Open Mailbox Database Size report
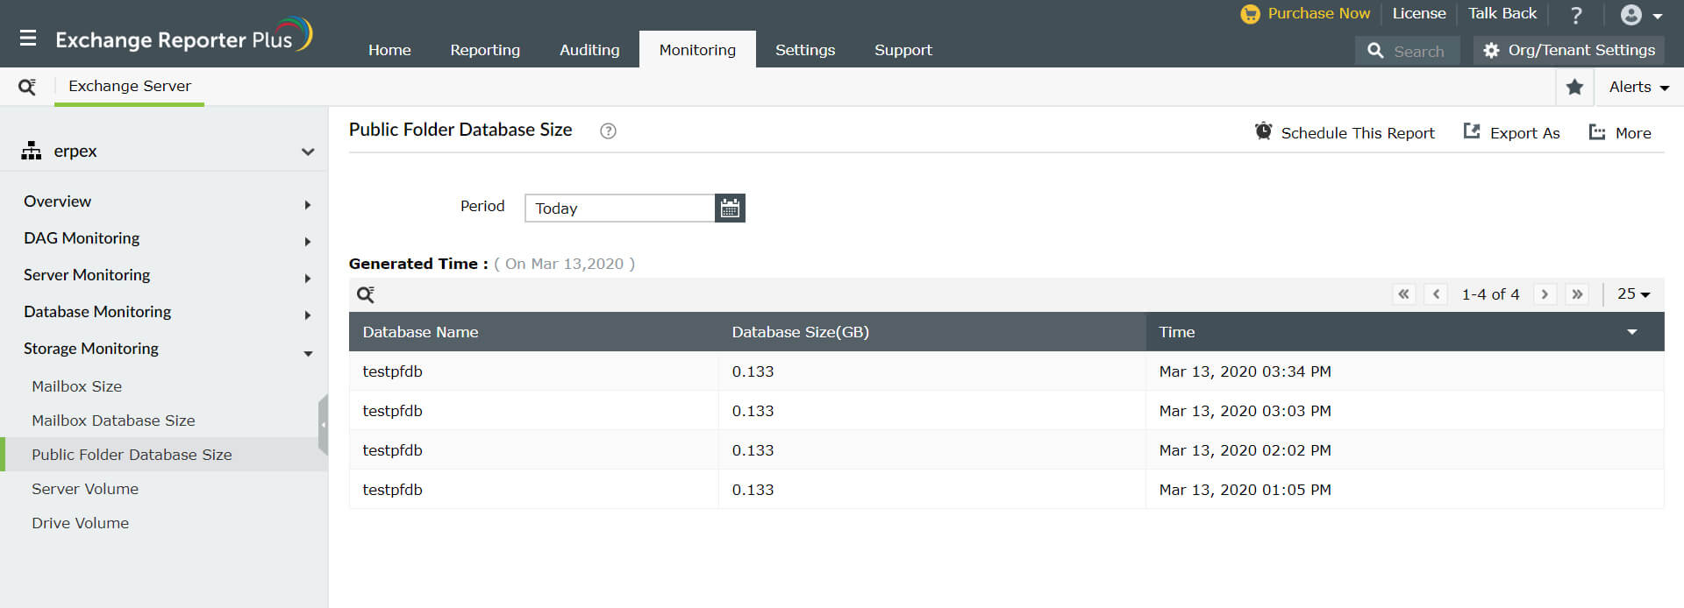 pos(113,421)
